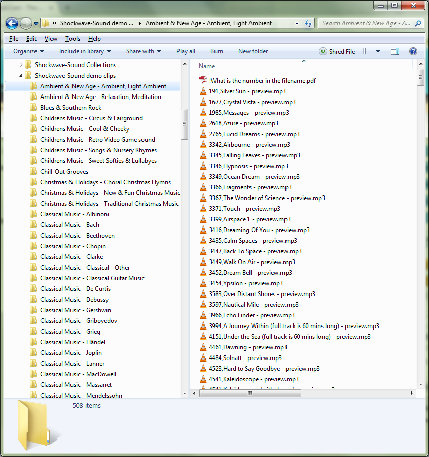Open the view options dropdown arrow
429x457 pixels.
tap(378, 51)
